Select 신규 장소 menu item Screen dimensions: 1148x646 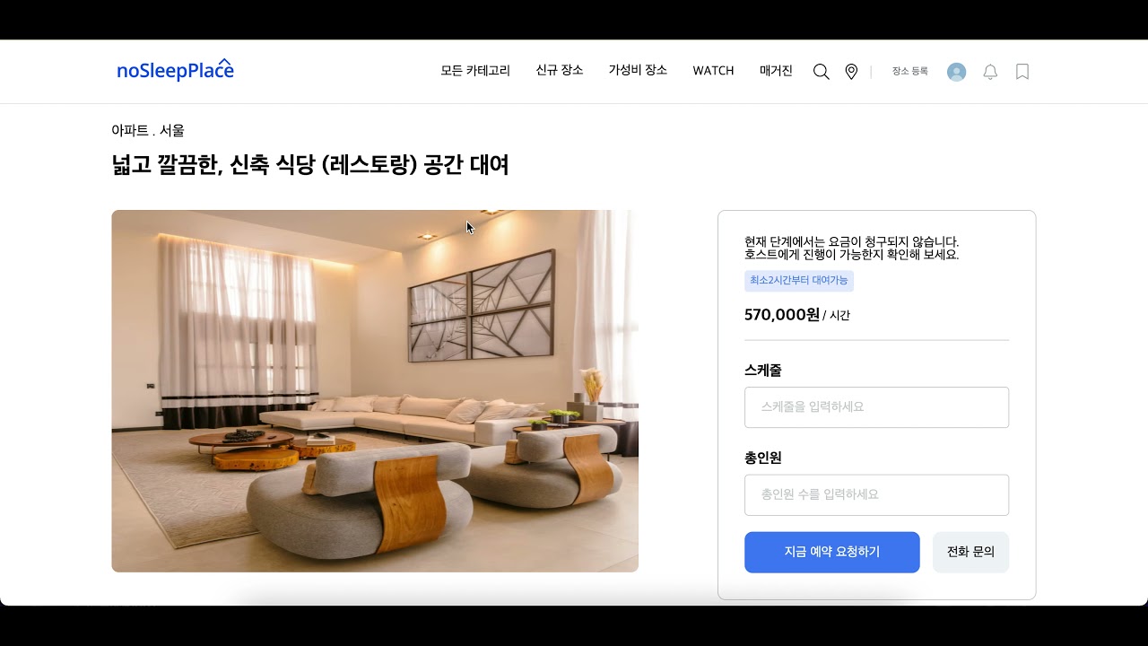point(560,71)
